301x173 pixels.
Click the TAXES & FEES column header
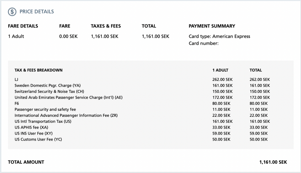tap(106, 26)
